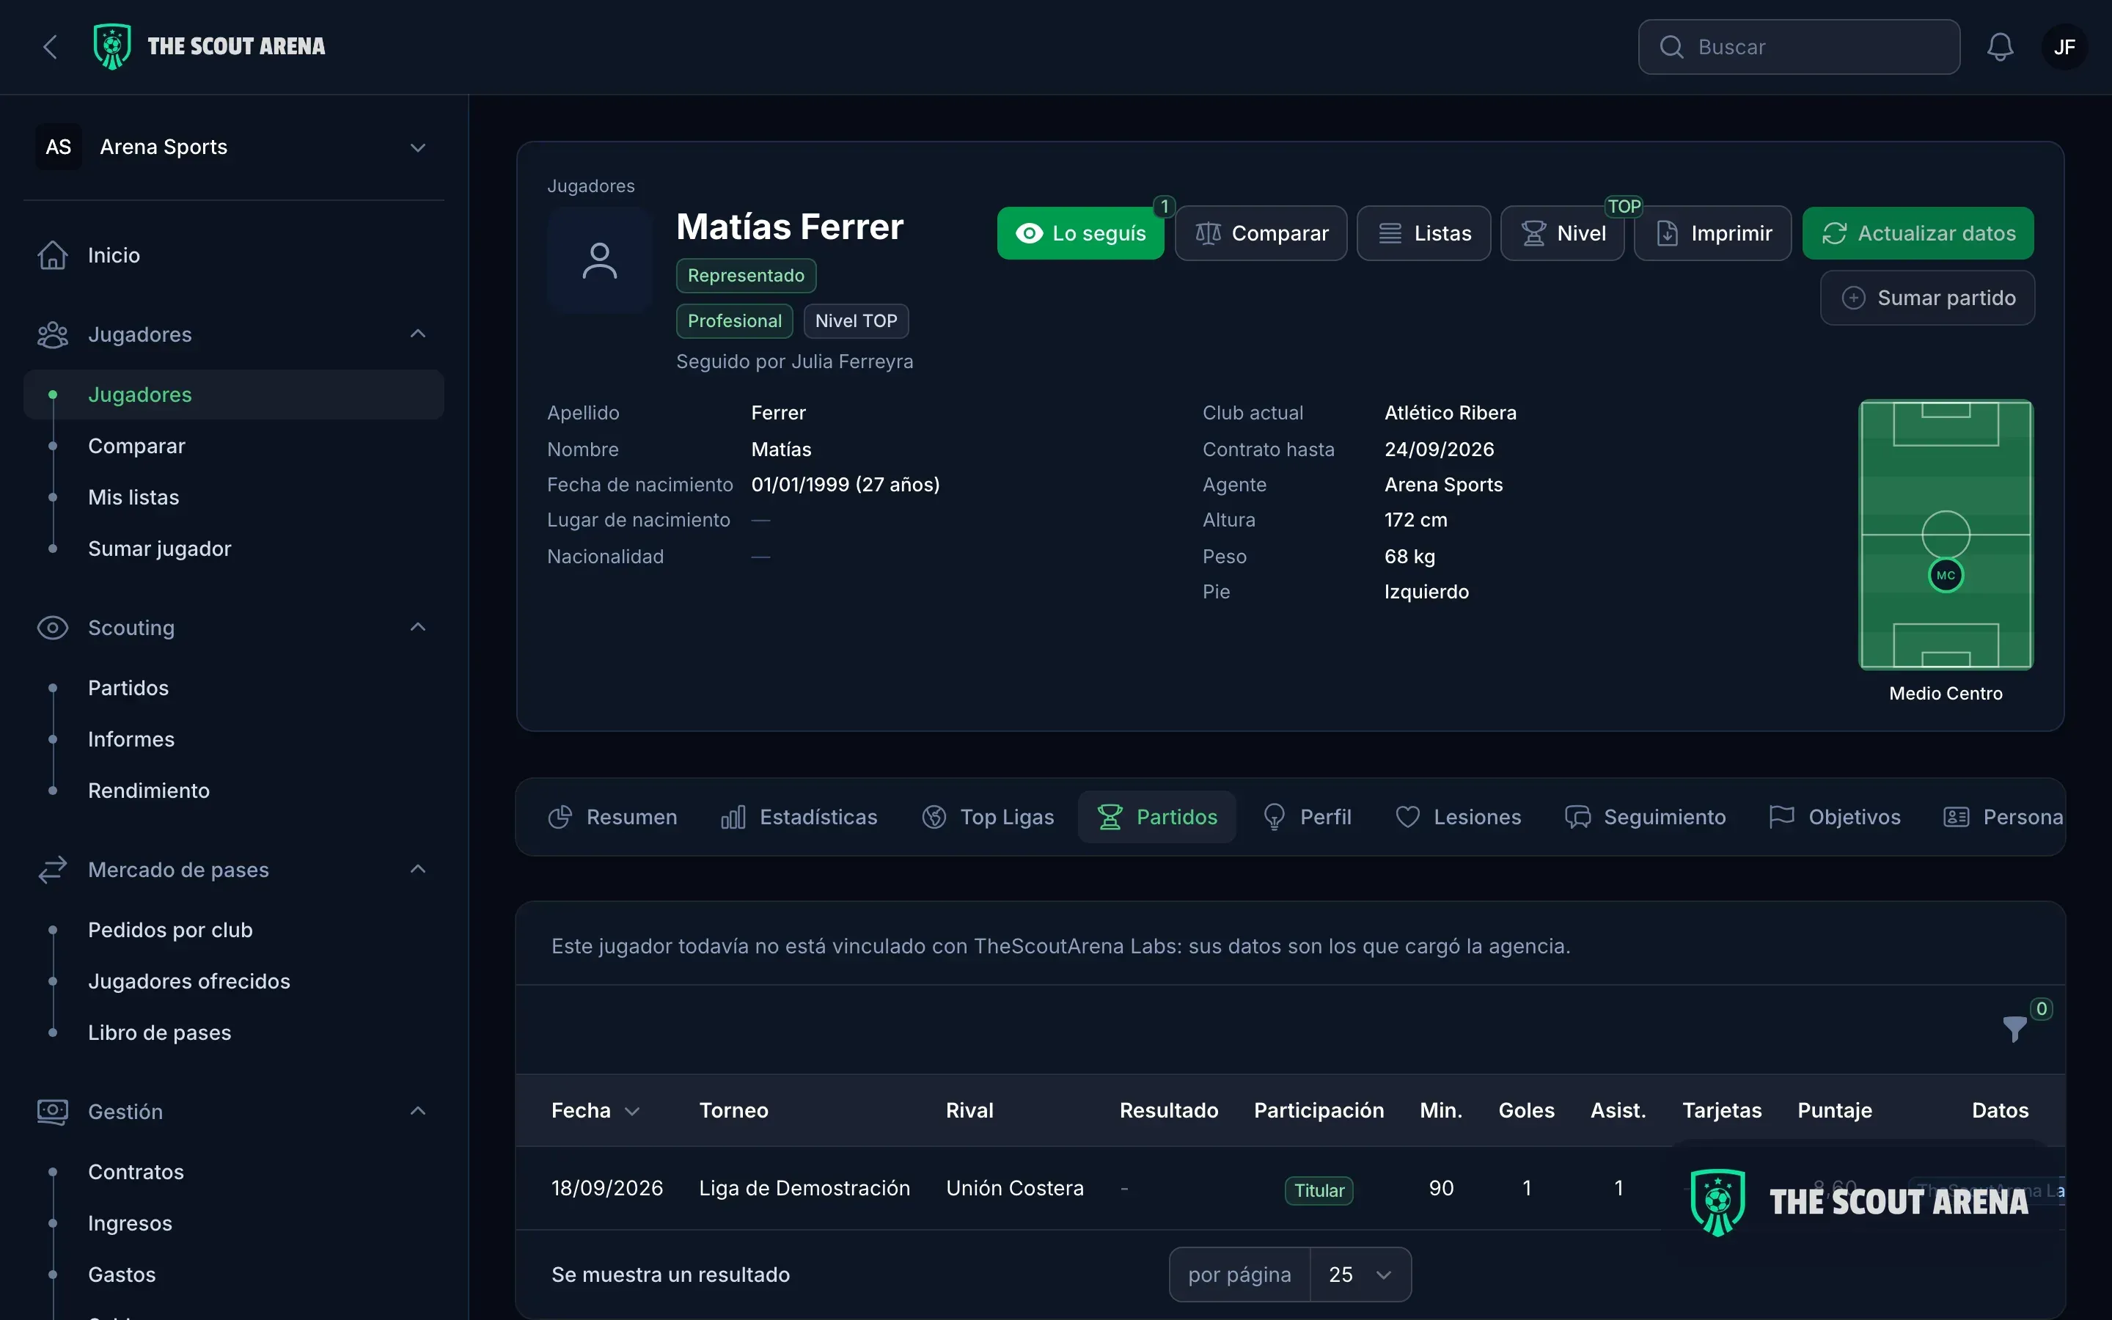The image size is (2112, 1320).
Task: Open the Lesiones tab
Action: (1459, 817)
